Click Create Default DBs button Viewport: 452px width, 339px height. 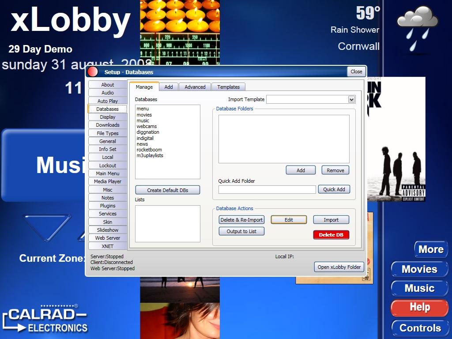click(x=167, y=190)
